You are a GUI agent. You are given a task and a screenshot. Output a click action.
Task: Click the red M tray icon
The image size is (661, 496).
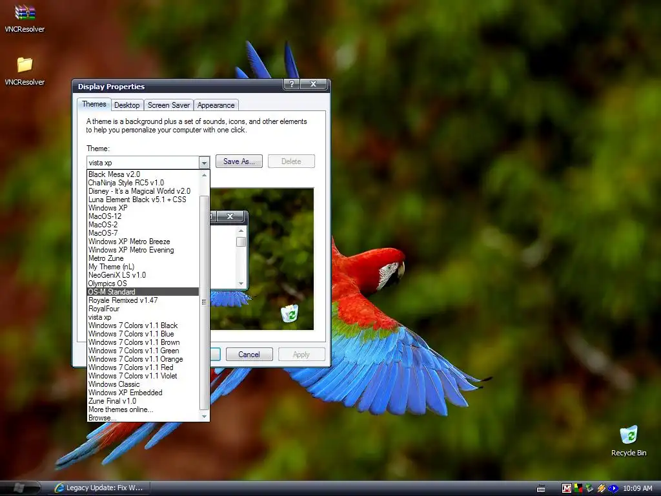pos(567,488)
